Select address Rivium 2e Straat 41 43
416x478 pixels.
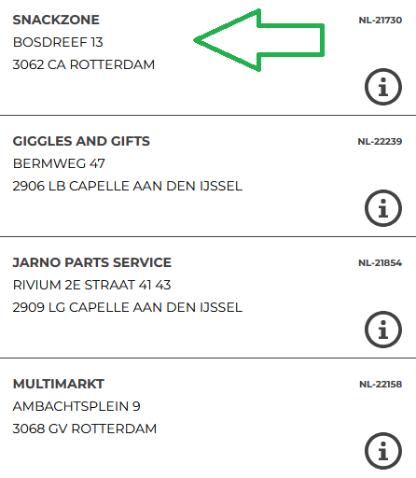(x=91, y=285)
